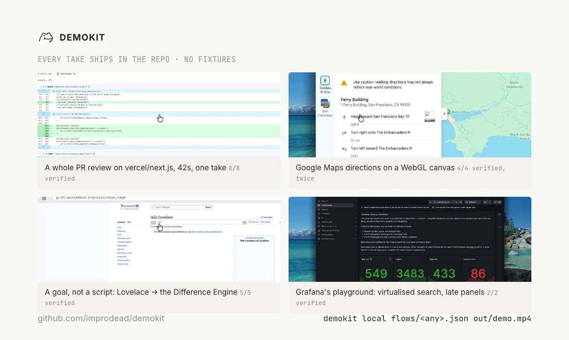Click "Ferry Building" destination heading

click(x=354, y=99)
